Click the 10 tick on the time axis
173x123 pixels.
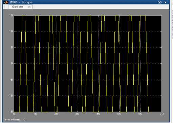tap(35, 114)
